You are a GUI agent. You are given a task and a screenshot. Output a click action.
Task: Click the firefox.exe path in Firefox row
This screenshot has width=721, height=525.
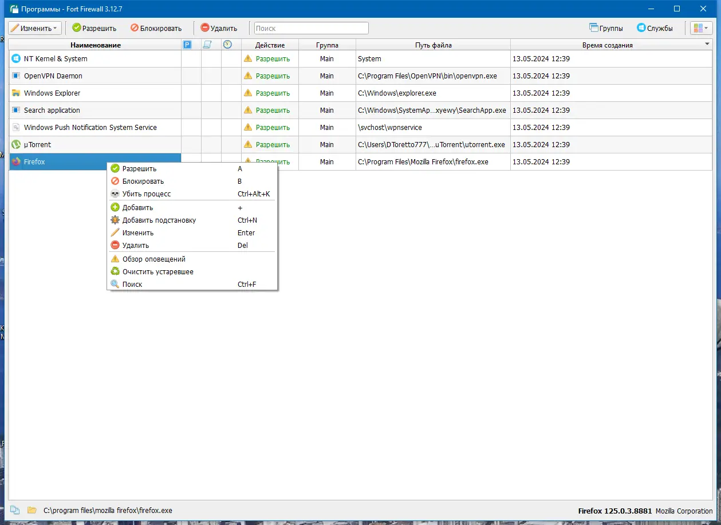tap(433, 161)
